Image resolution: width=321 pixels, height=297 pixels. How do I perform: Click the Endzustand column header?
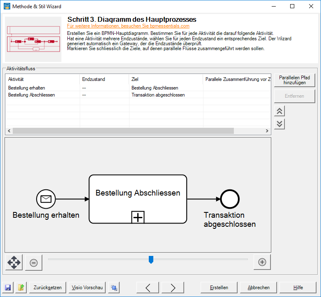[104, 79]
